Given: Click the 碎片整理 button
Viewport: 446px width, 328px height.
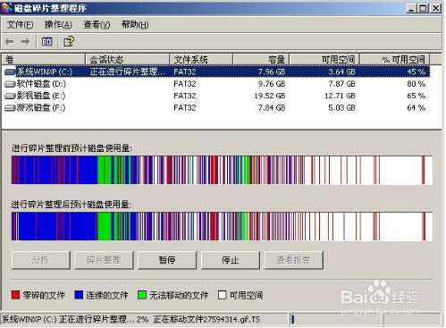Looking at the screenshot, I should click(x=104, y=260).
